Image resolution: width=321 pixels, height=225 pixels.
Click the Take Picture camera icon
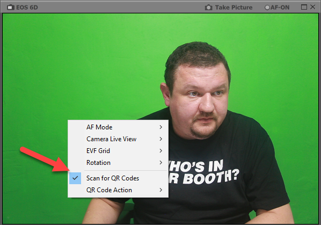pyautogui.click(x=208, y=8)
